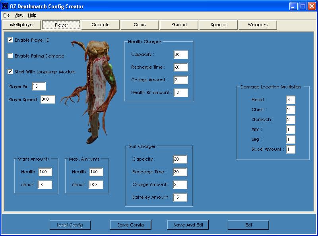Screen dimensions: 318x236
Task: Edit the Stomach damage multiplier field
Action: (x=291, y=120)
